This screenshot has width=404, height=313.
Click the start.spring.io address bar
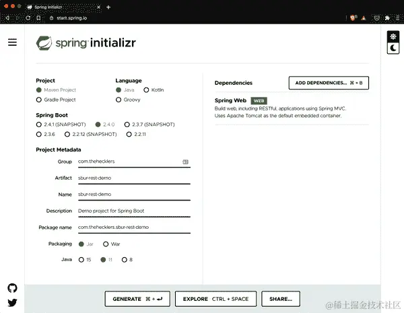click(x=72, y=18)
